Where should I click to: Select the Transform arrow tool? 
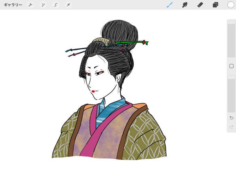(68, 5)
